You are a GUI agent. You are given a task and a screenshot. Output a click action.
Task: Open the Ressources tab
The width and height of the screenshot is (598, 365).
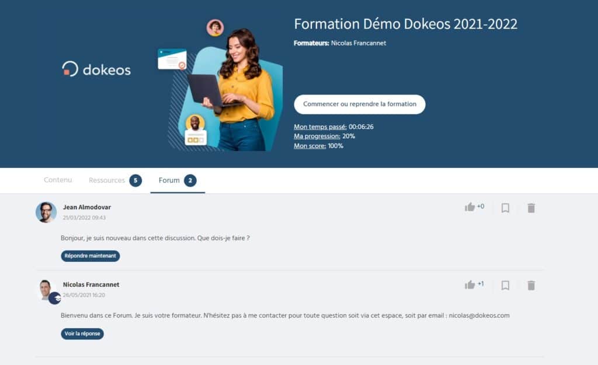[107, 180]
